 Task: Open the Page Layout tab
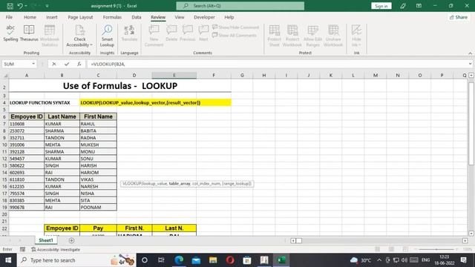click(80, 17)
